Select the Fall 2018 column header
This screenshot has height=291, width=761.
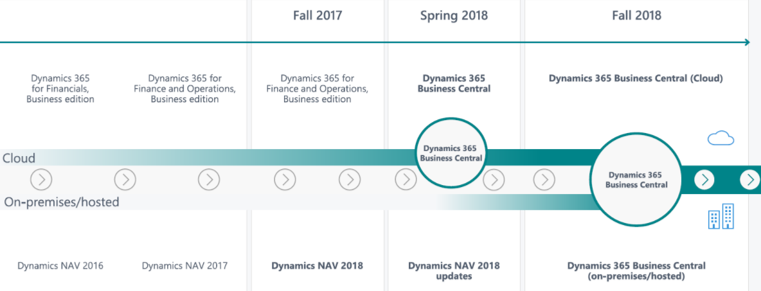(x=636, y=15)
